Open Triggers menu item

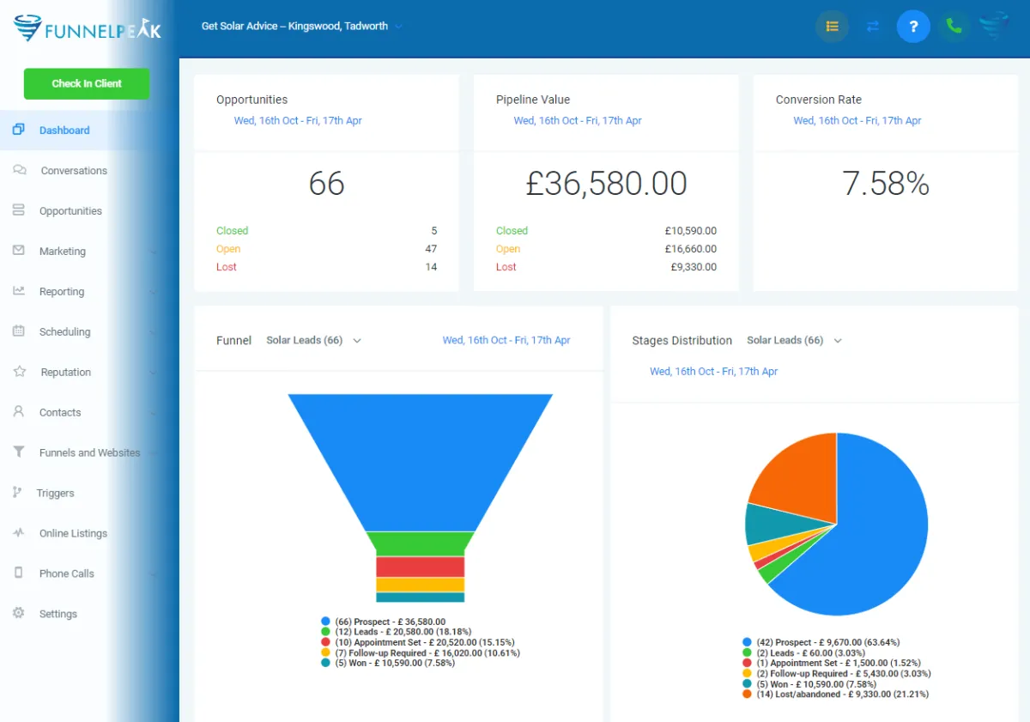(55, 494)
